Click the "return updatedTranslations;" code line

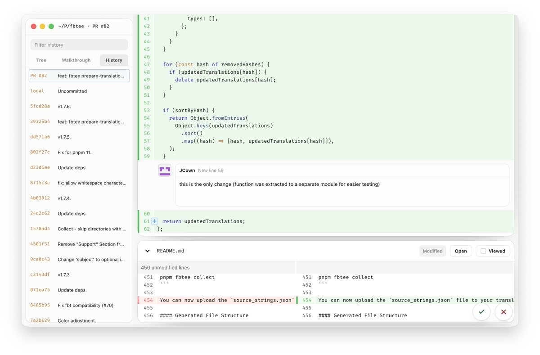click(x=204, y=221)
